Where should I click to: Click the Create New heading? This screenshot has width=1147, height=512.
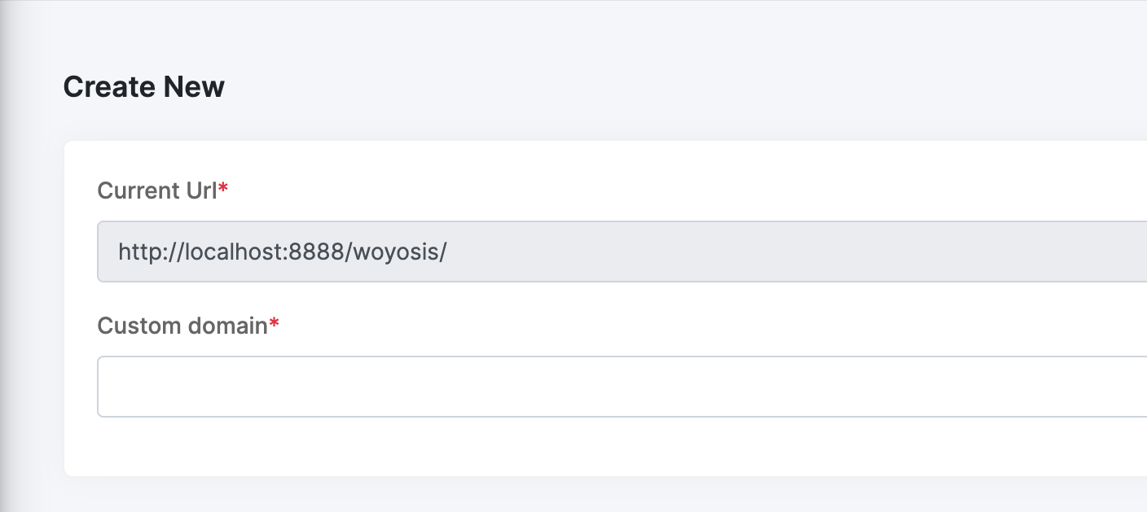(x=143, y=86)
